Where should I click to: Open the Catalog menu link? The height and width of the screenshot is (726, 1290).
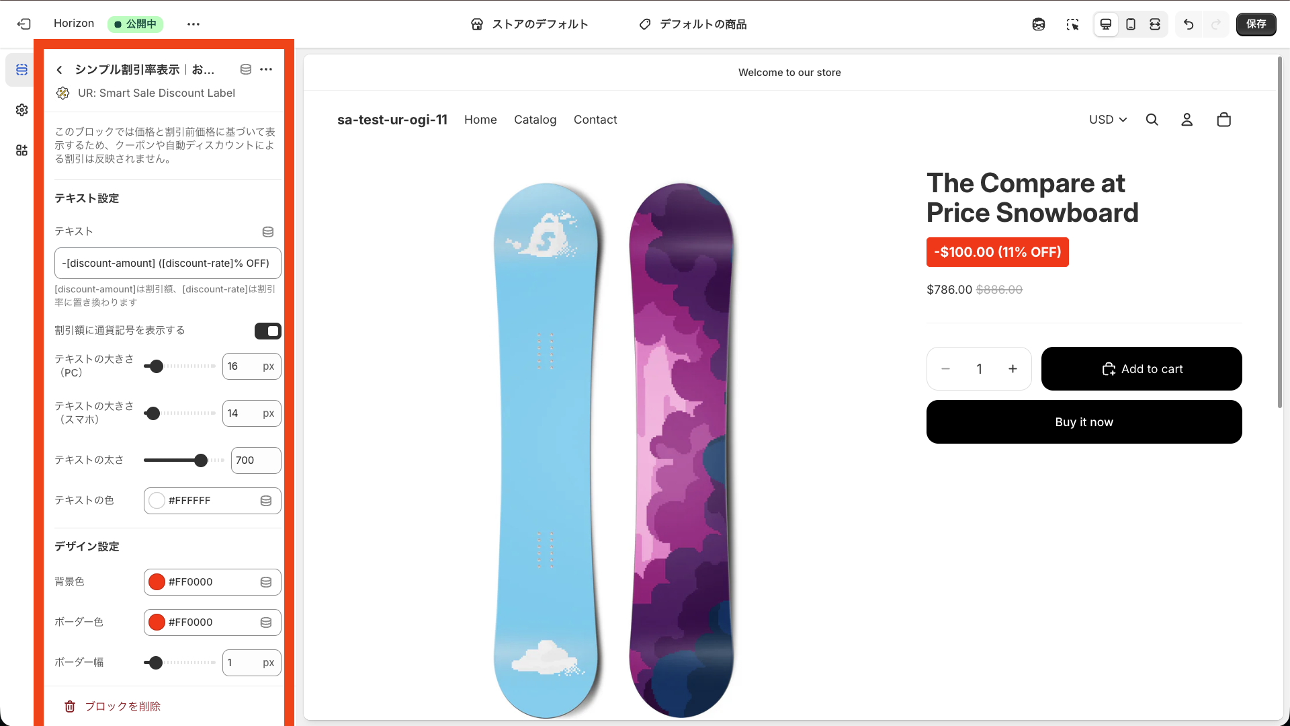pos(535,120)
